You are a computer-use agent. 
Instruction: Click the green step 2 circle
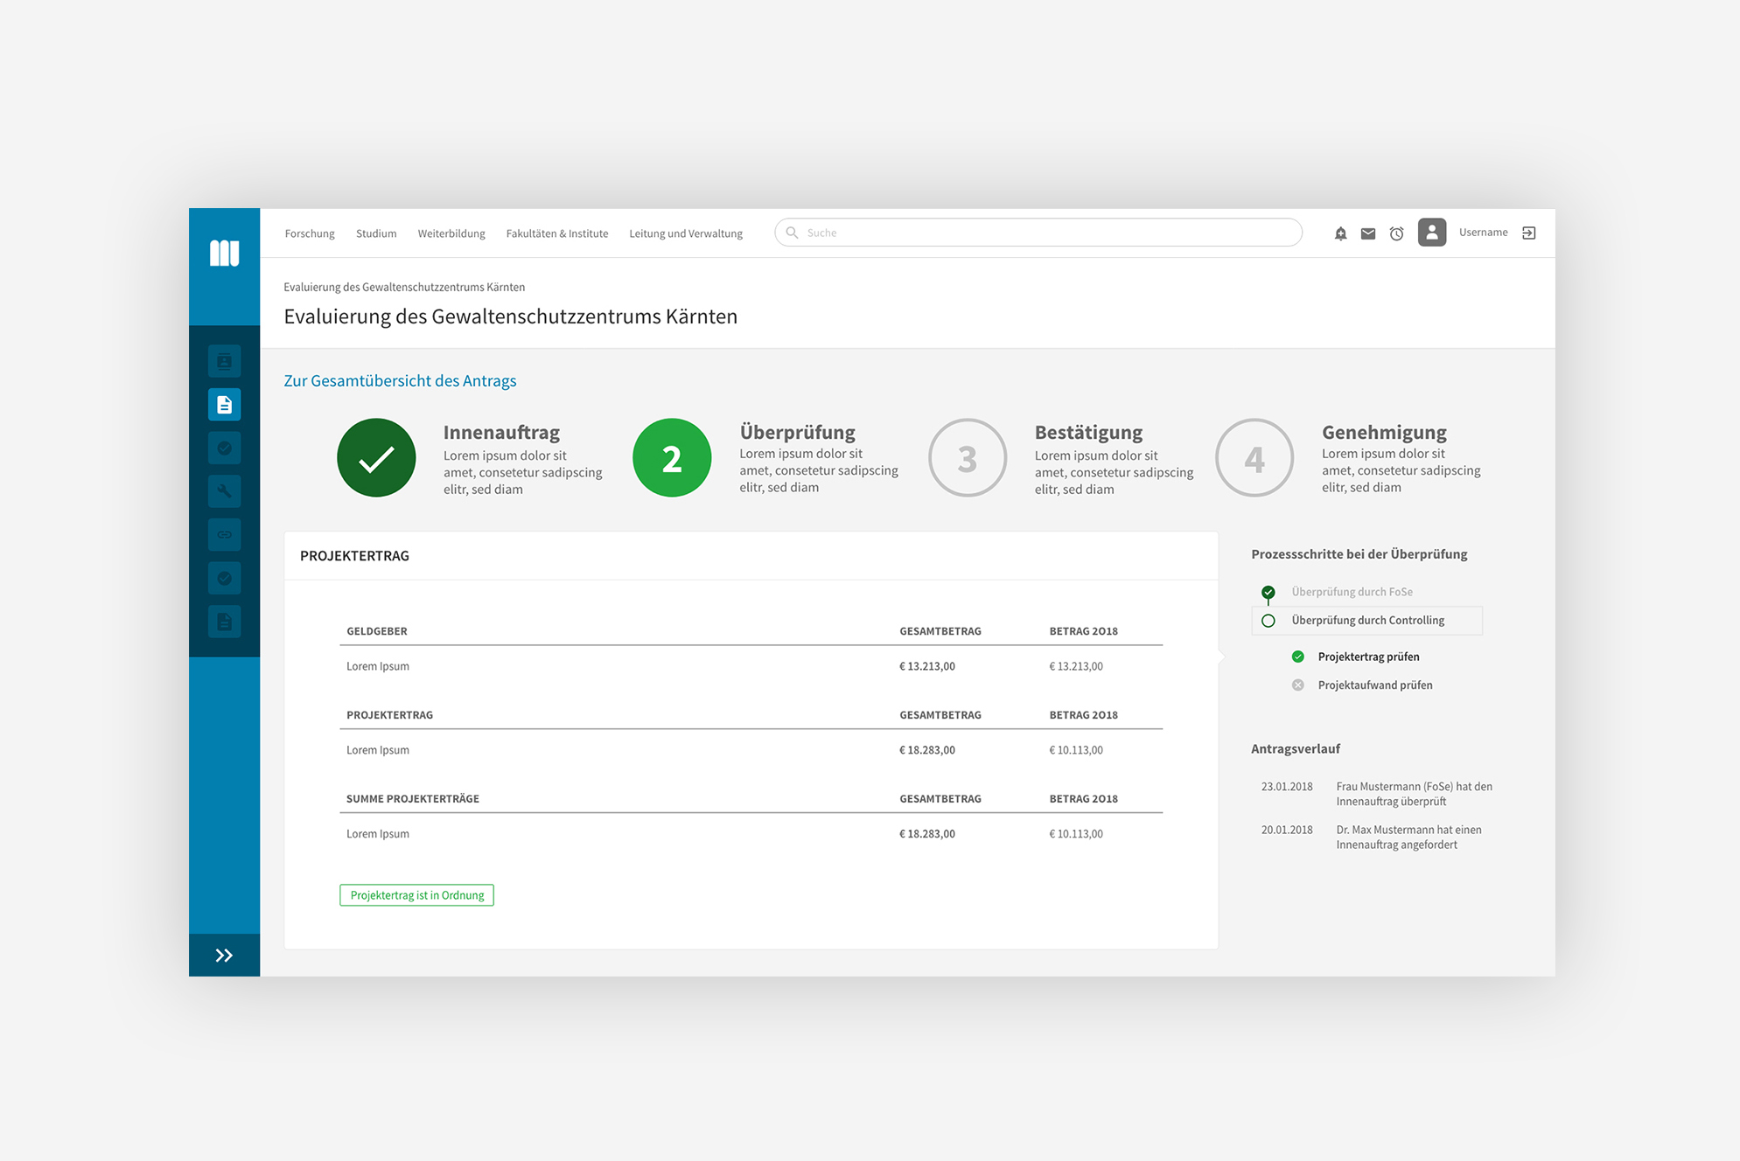pos(672,458)
